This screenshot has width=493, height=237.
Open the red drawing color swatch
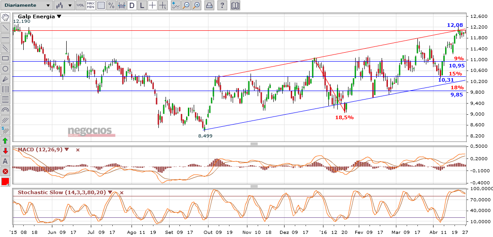(5, 182)
